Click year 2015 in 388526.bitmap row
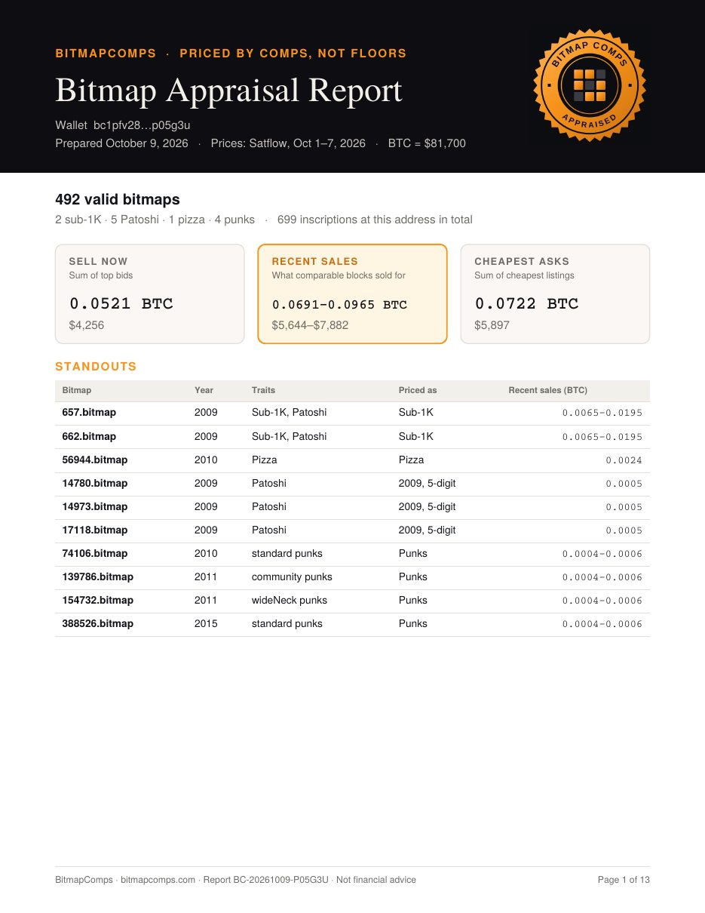This screenshot has width=705, height=913. [206, 623]
